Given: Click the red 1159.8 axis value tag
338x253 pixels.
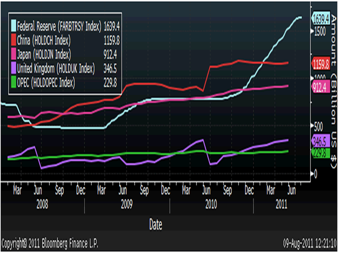Looking at the screenshot, I should (322, 64).
